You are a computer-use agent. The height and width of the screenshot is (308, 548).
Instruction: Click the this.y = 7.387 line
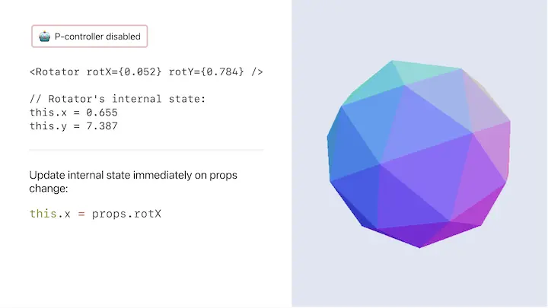click(74, 126)
